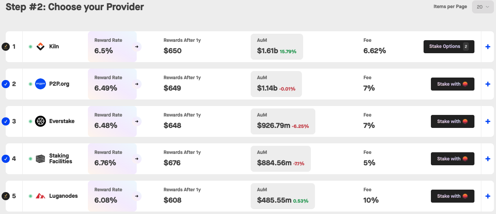This screenshot has height=214, width=496.
Task: Click Stake with button for P2P.org
Action: point(452,84)
